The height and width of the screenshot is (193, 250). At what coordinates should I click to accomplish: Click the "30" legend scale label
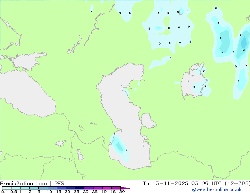point(86,191)
